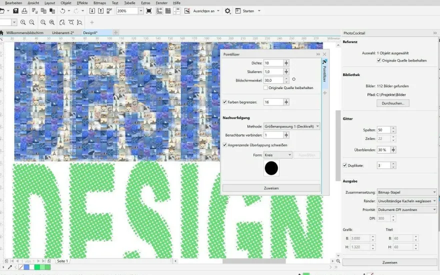Select the first green swatch in the document palette
Screen dimensions: 440x275
37,267
